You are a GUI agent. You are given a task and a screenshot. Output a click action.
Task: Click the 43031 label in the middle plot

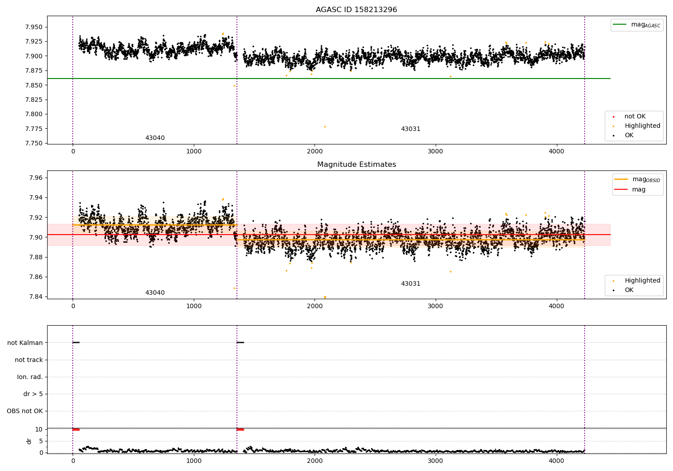(411, 284)
